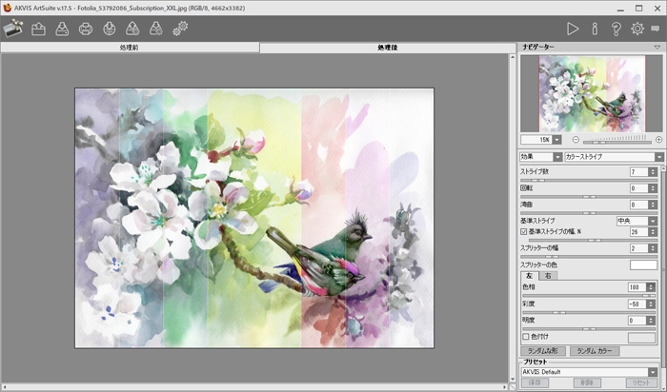Open batch processing gears icon
The height and width of the screenshot is (392, 667).
180,29
